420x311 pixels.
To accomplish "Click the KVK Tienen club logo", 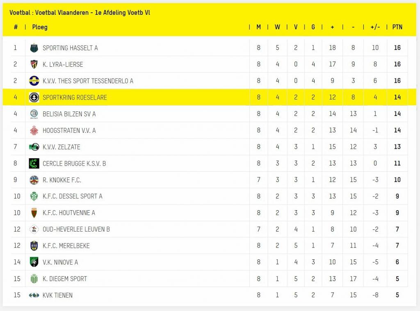I will tap(34, 295).
